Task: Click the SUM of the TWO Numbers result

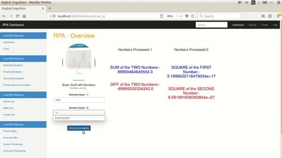Action: point(135,70)
